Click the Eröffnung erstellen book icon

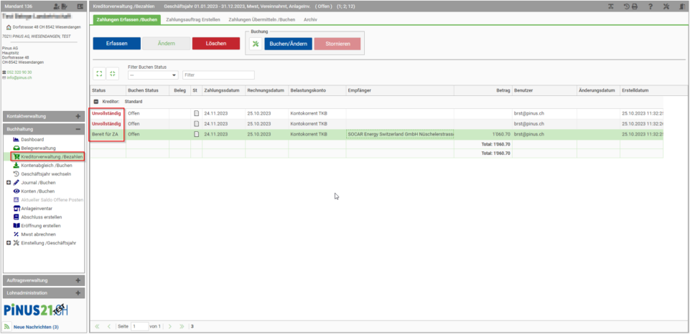[x=17, y=226]
